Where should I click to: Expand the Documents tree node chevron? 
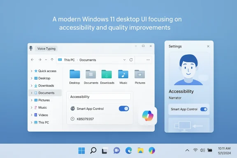point(31,93)
